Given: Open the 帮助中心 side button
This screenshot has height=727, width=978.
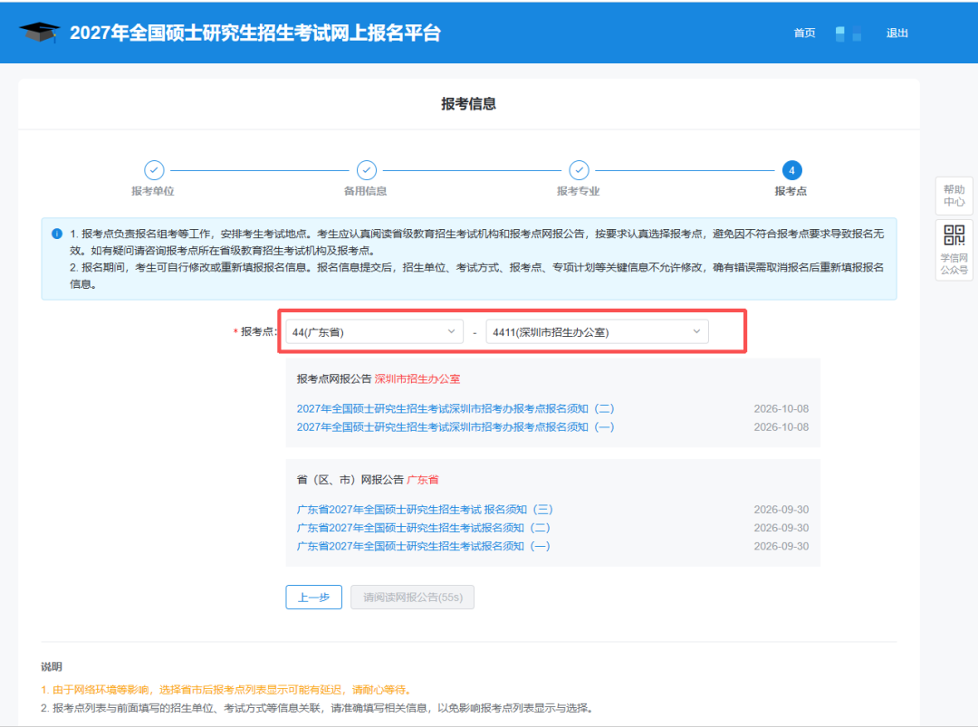Looking at the screenshot, I should (x=954, y=196).
